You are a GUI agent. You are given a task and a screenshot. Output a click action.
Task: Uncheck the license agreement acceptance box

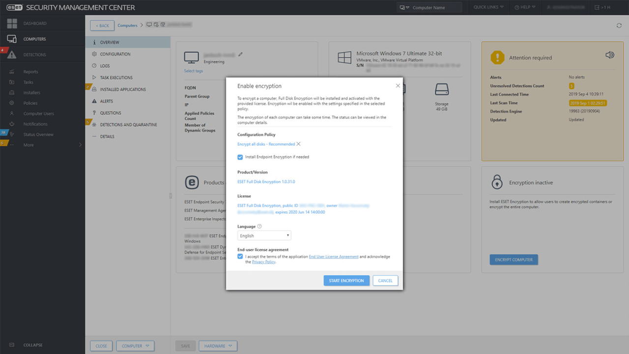[x=240, y=256]
